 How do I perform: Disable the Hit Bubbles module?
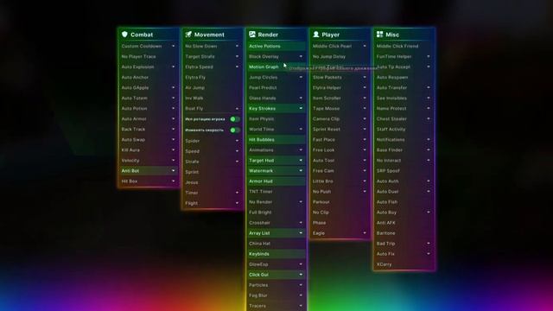point(276,140)
